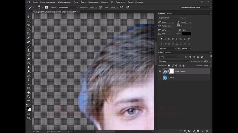Toggle layer filtering switch
The height and width of the screenshot is (133, 238).
pos(211,57)
